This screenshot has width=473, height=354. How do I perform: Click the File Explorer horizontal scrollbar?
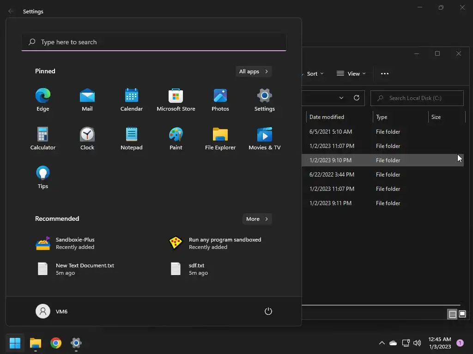tap(381, 305)
